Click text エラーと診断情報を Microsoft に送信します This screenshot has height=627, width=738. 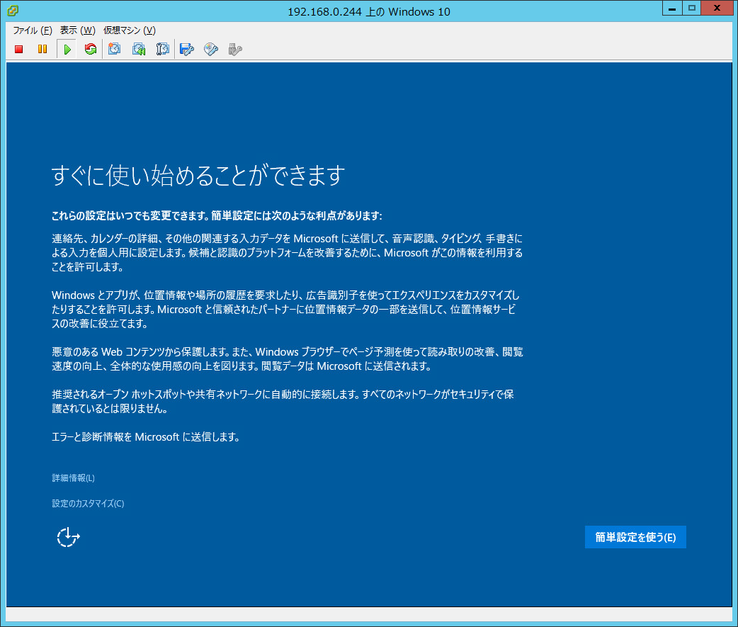point(146,437)
